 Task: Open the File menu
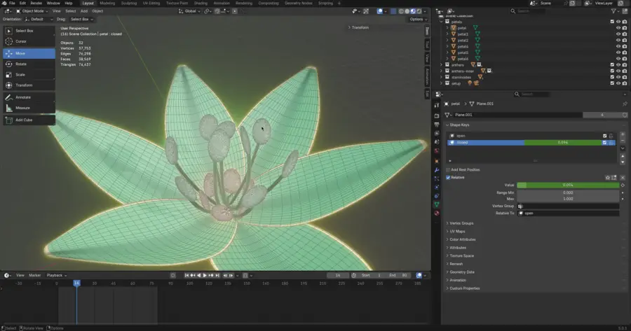pyautogui.click(x=12, y=3)
